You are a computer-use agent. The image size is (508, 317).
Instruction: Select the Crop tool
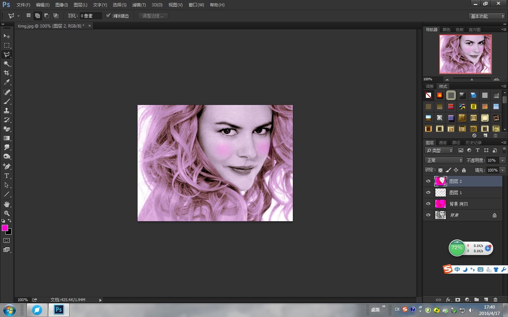pos(7,73)
